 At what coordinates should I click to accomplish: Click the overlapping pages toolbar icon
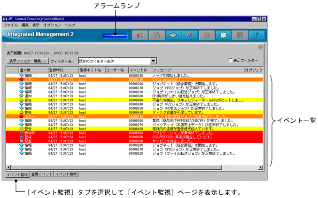coord(157,35)
